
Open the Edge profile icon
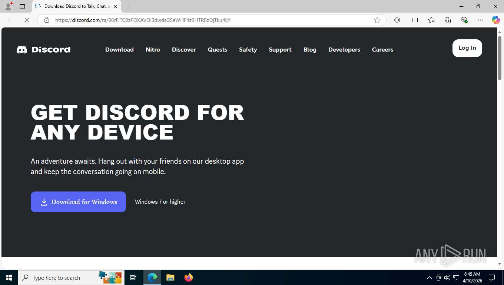coord(8,6)
